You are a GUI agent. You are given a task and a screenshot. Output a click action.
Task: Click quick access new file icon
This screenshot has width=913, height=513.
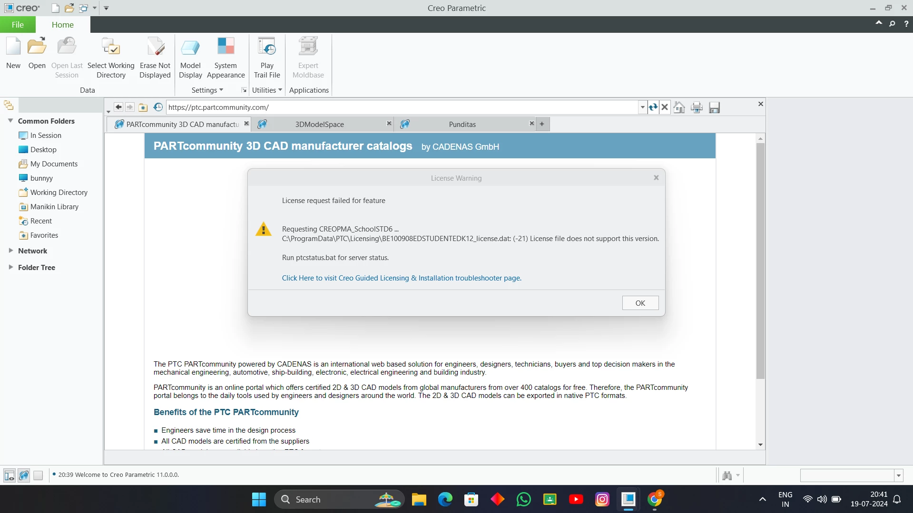tap(55, 8)
